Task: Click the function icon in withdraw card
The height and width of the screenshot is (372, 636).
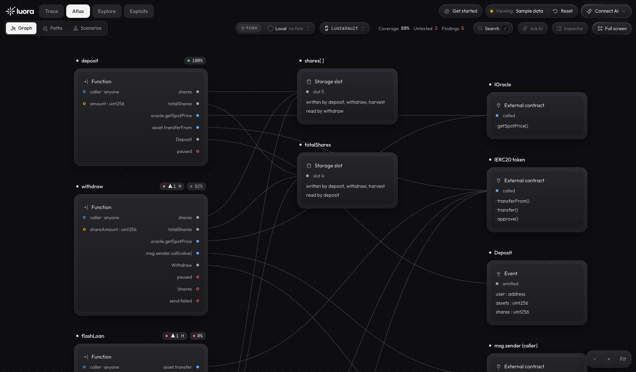Action: [86, 207]
